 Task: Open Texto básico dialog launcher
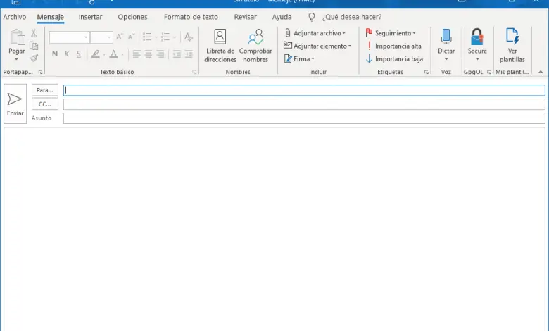coord(194,72)
